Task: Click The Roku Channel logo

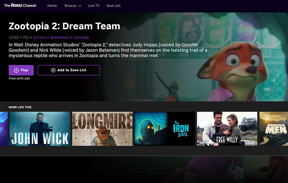Action: point(20,5)
